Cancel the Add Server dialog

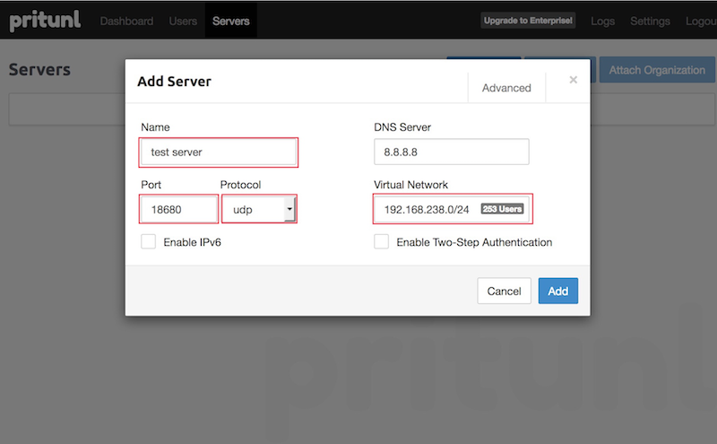tap(504, 291)
